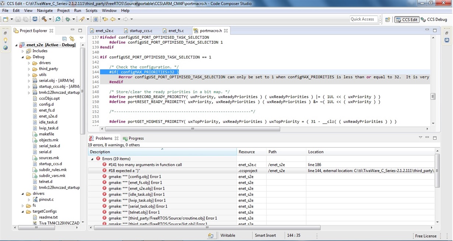Open the Project menu
This screenshot has height=241, width=453.
[x=63, y=11]
